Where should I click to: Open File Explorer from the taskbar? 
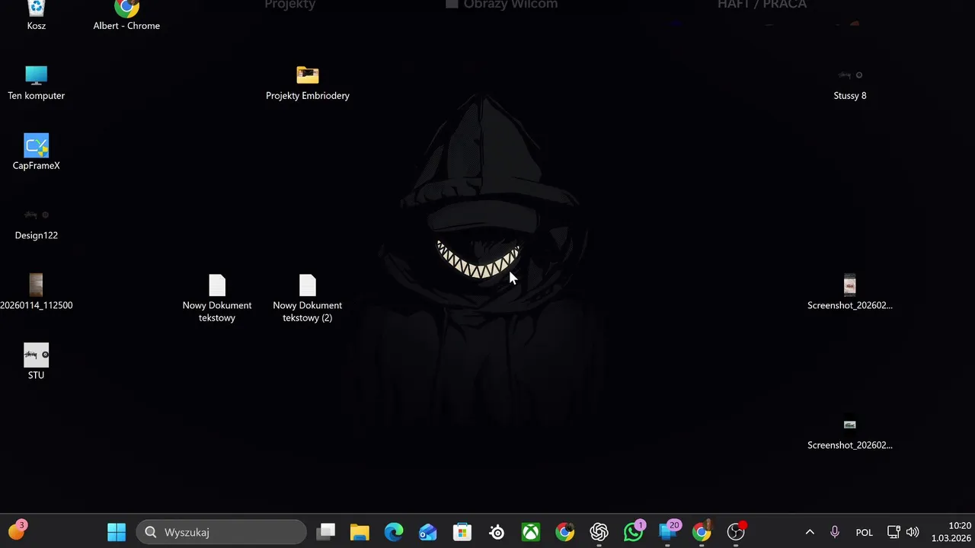(360, 532)
